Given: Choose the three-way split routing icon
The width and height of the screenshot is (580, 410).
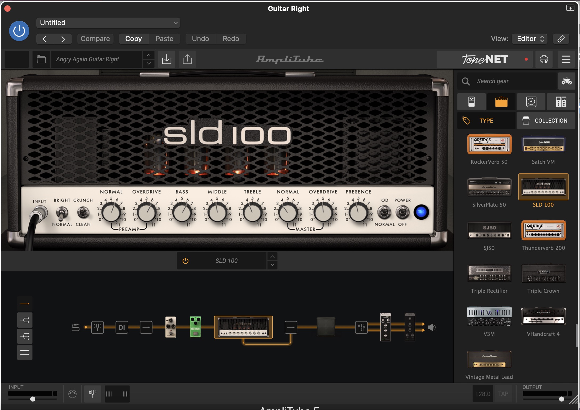Looking at the screenshot, I should pos(25,336).
